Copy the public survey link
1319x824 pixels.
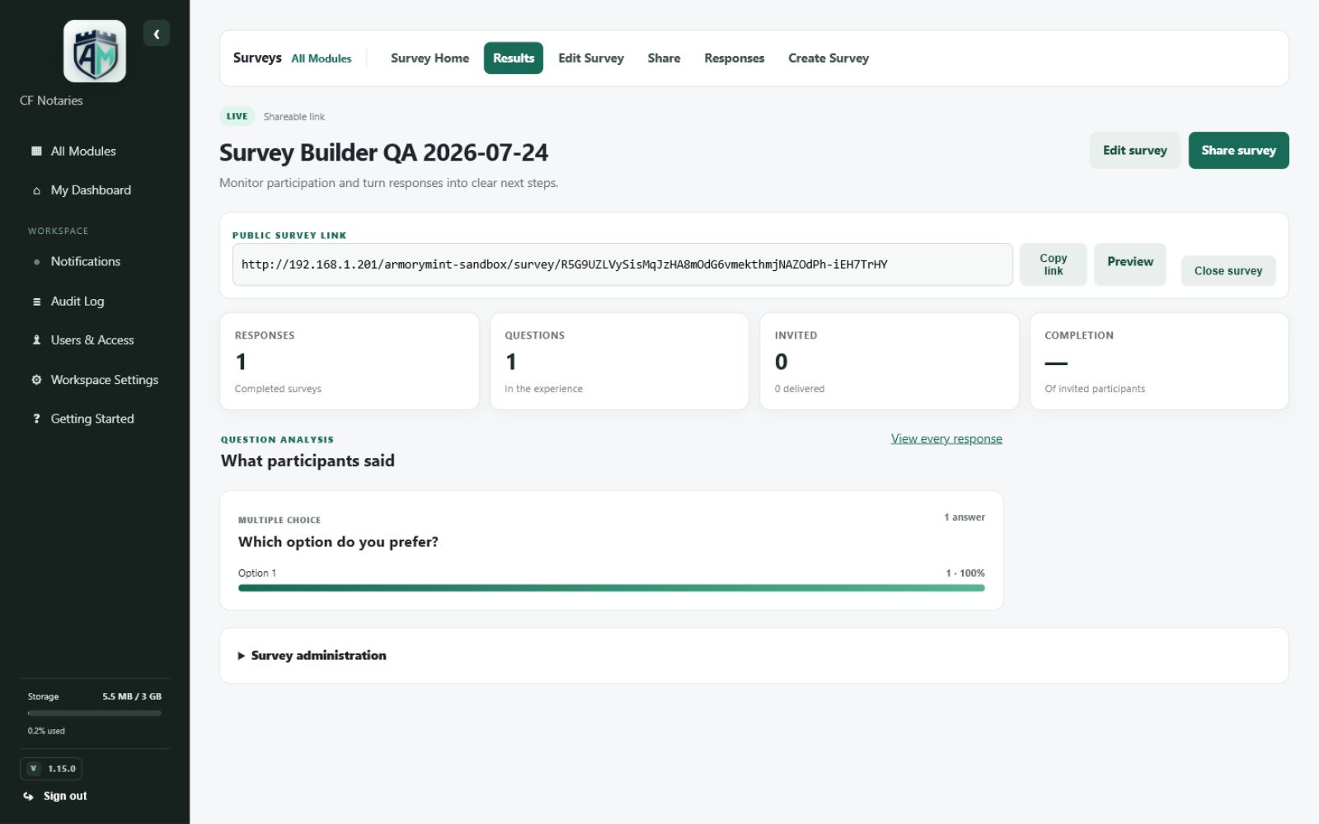click(1054, 265)
